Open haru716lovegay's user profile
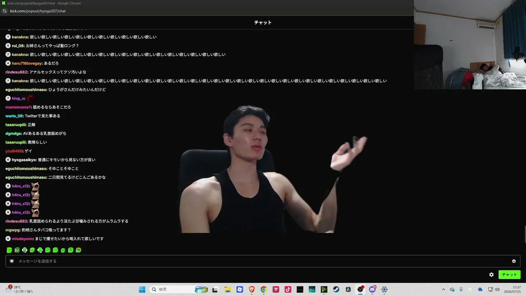 27,63
